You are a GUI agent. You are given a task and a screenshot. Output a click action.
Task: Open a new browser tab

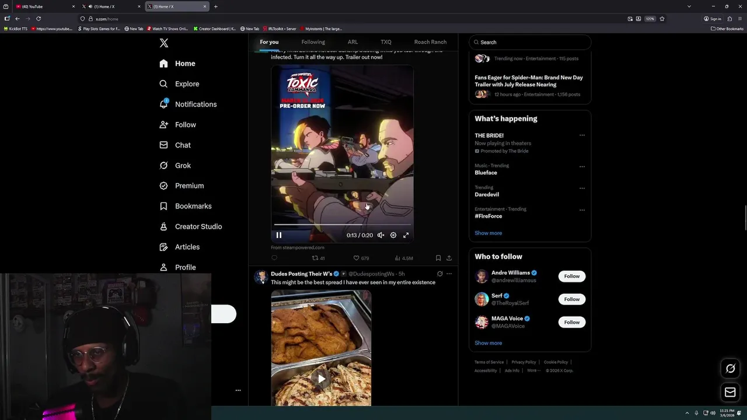215,6
